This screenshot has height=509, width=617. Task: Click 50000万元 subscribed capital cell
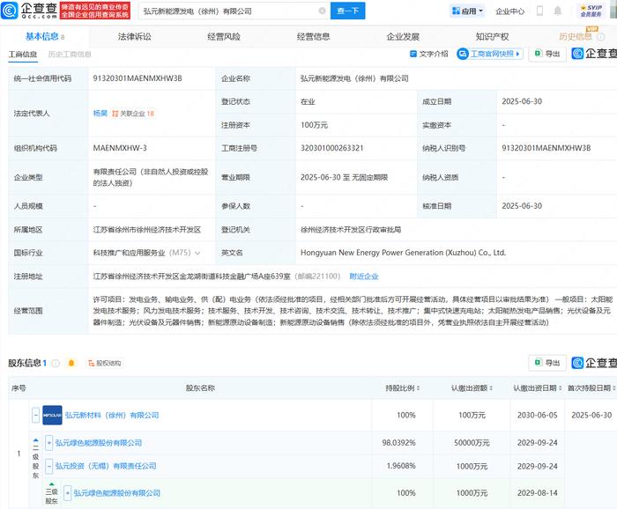pyautogui.click(x=472, y=443)
